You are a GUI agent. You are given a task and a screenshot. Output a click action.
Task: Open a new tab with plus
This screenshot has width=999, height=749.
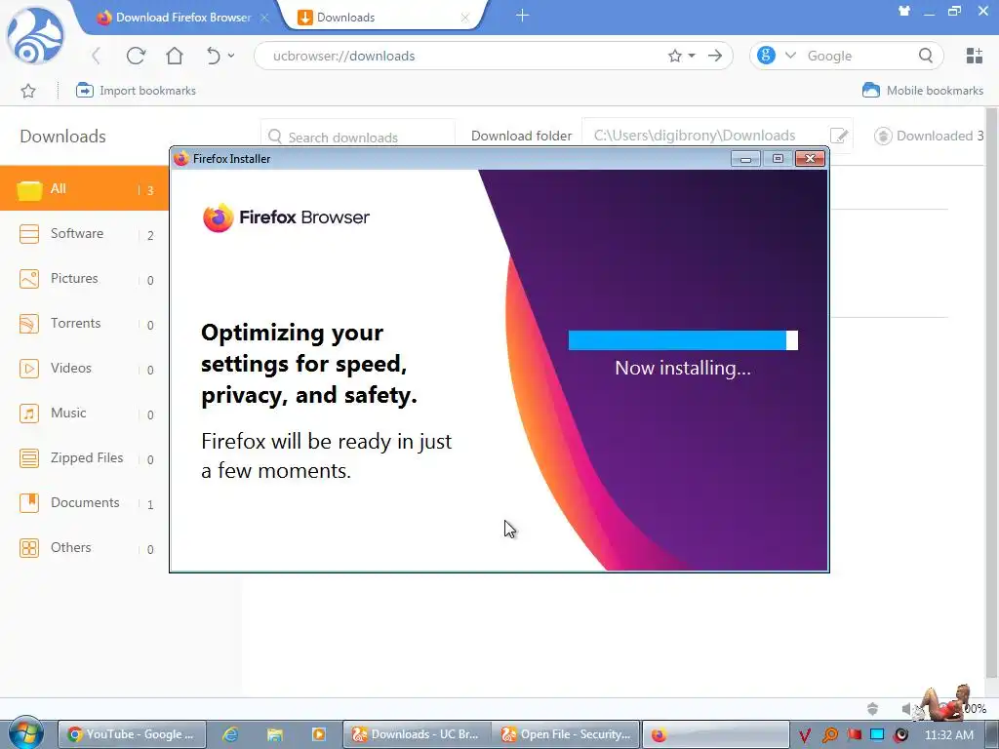point(523,16)
